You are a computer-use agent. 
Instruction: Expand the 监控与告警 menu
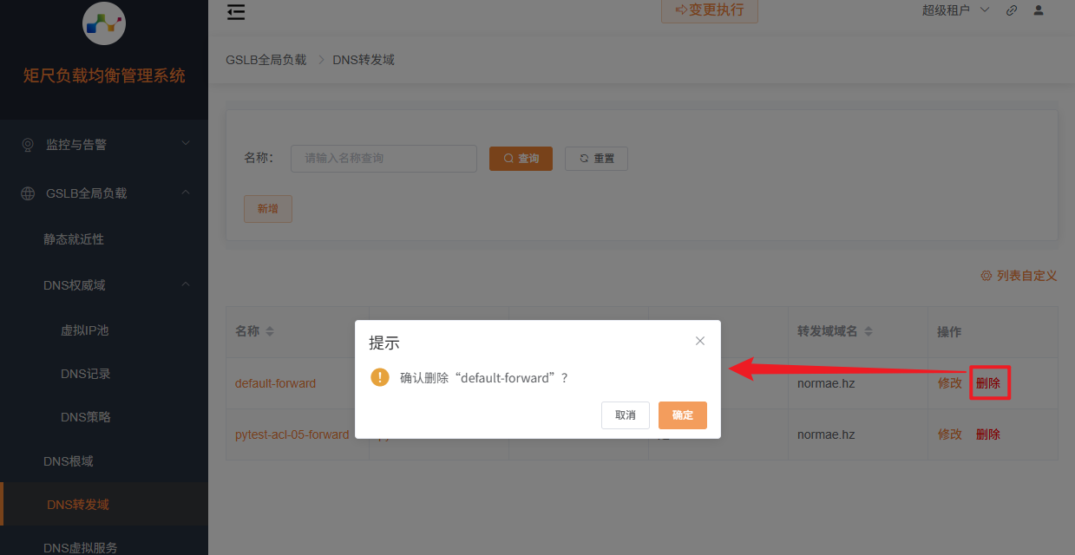point(104,145)
